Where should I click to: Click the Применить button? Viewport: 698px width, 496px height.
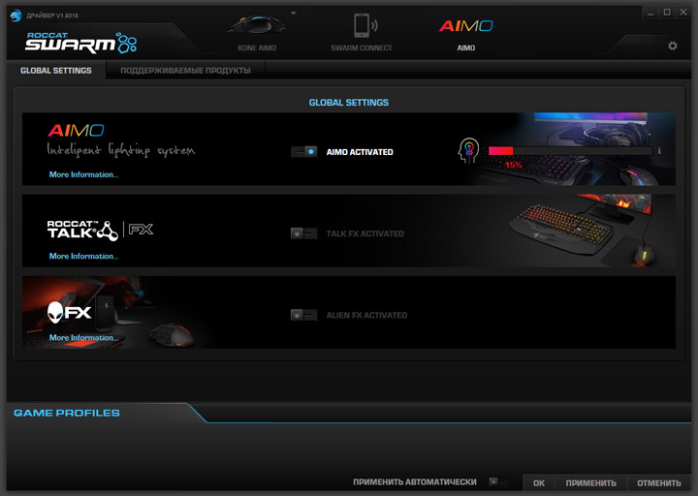point(590,482)
